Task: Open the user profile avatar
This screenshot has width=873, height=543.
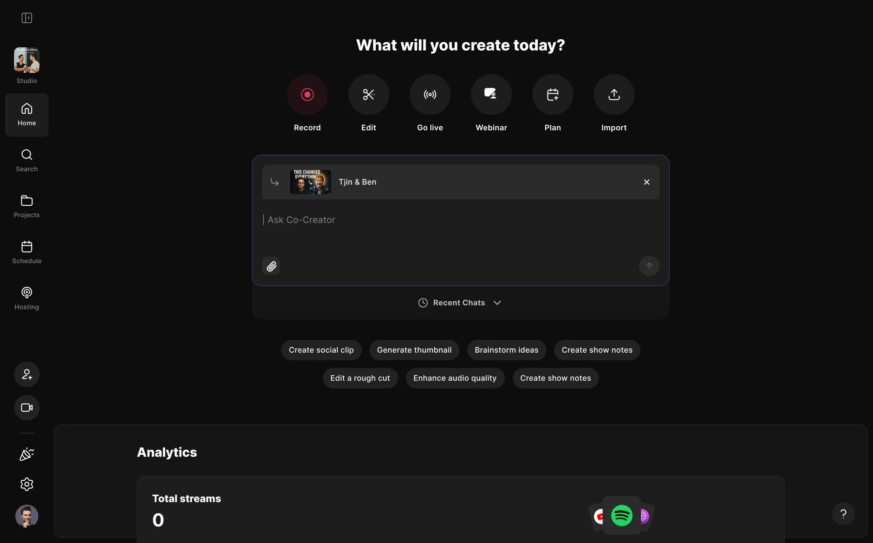Action: click(x=27, y=516)
